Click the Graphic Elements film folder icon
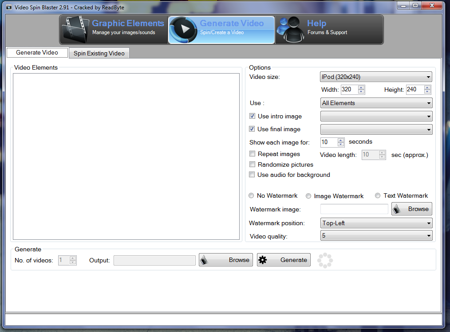 75,29
